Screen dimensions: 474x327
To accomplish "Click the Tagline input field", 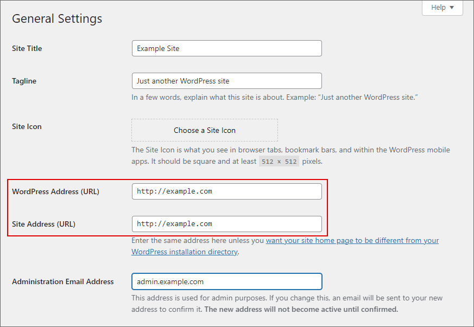I will click(227, 81).
